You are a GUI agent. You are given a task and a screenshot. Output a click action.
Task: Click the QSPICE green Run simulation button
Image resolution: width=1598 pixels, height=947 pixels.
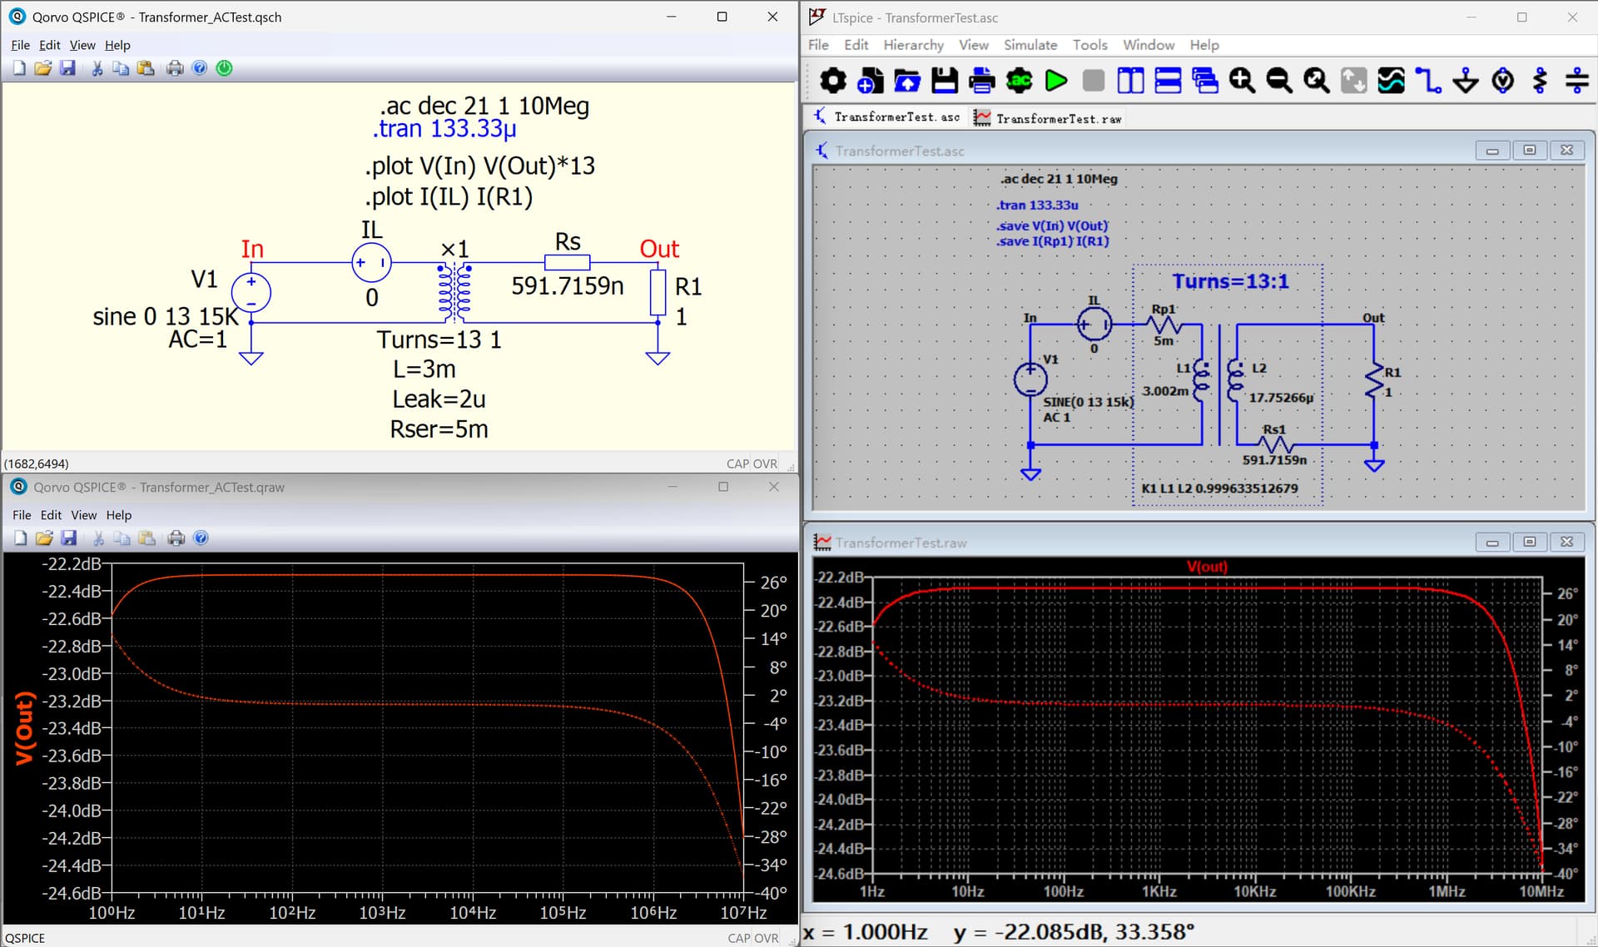click(224, 68)
